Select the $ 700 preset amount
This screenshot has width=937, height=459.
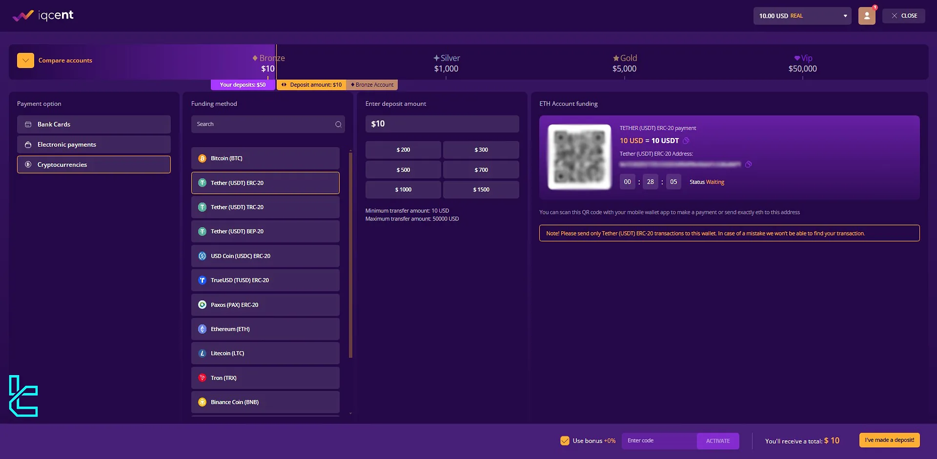[x=481, y=170]
